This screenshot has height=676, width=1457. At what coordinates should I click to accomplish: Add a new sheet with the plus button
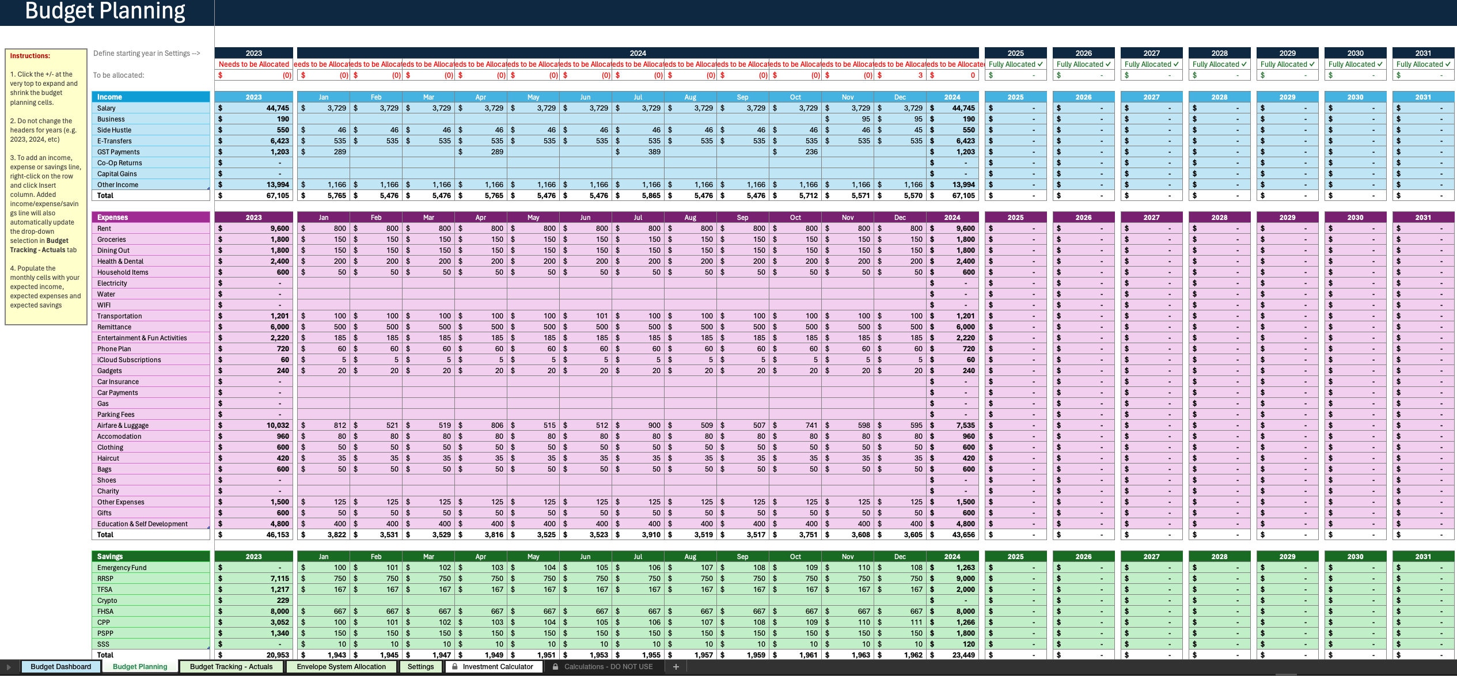click(x=676, y=666)
